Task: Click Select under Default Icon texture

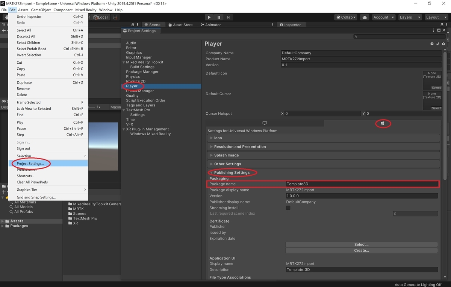Action: click(x=436, y=88)
